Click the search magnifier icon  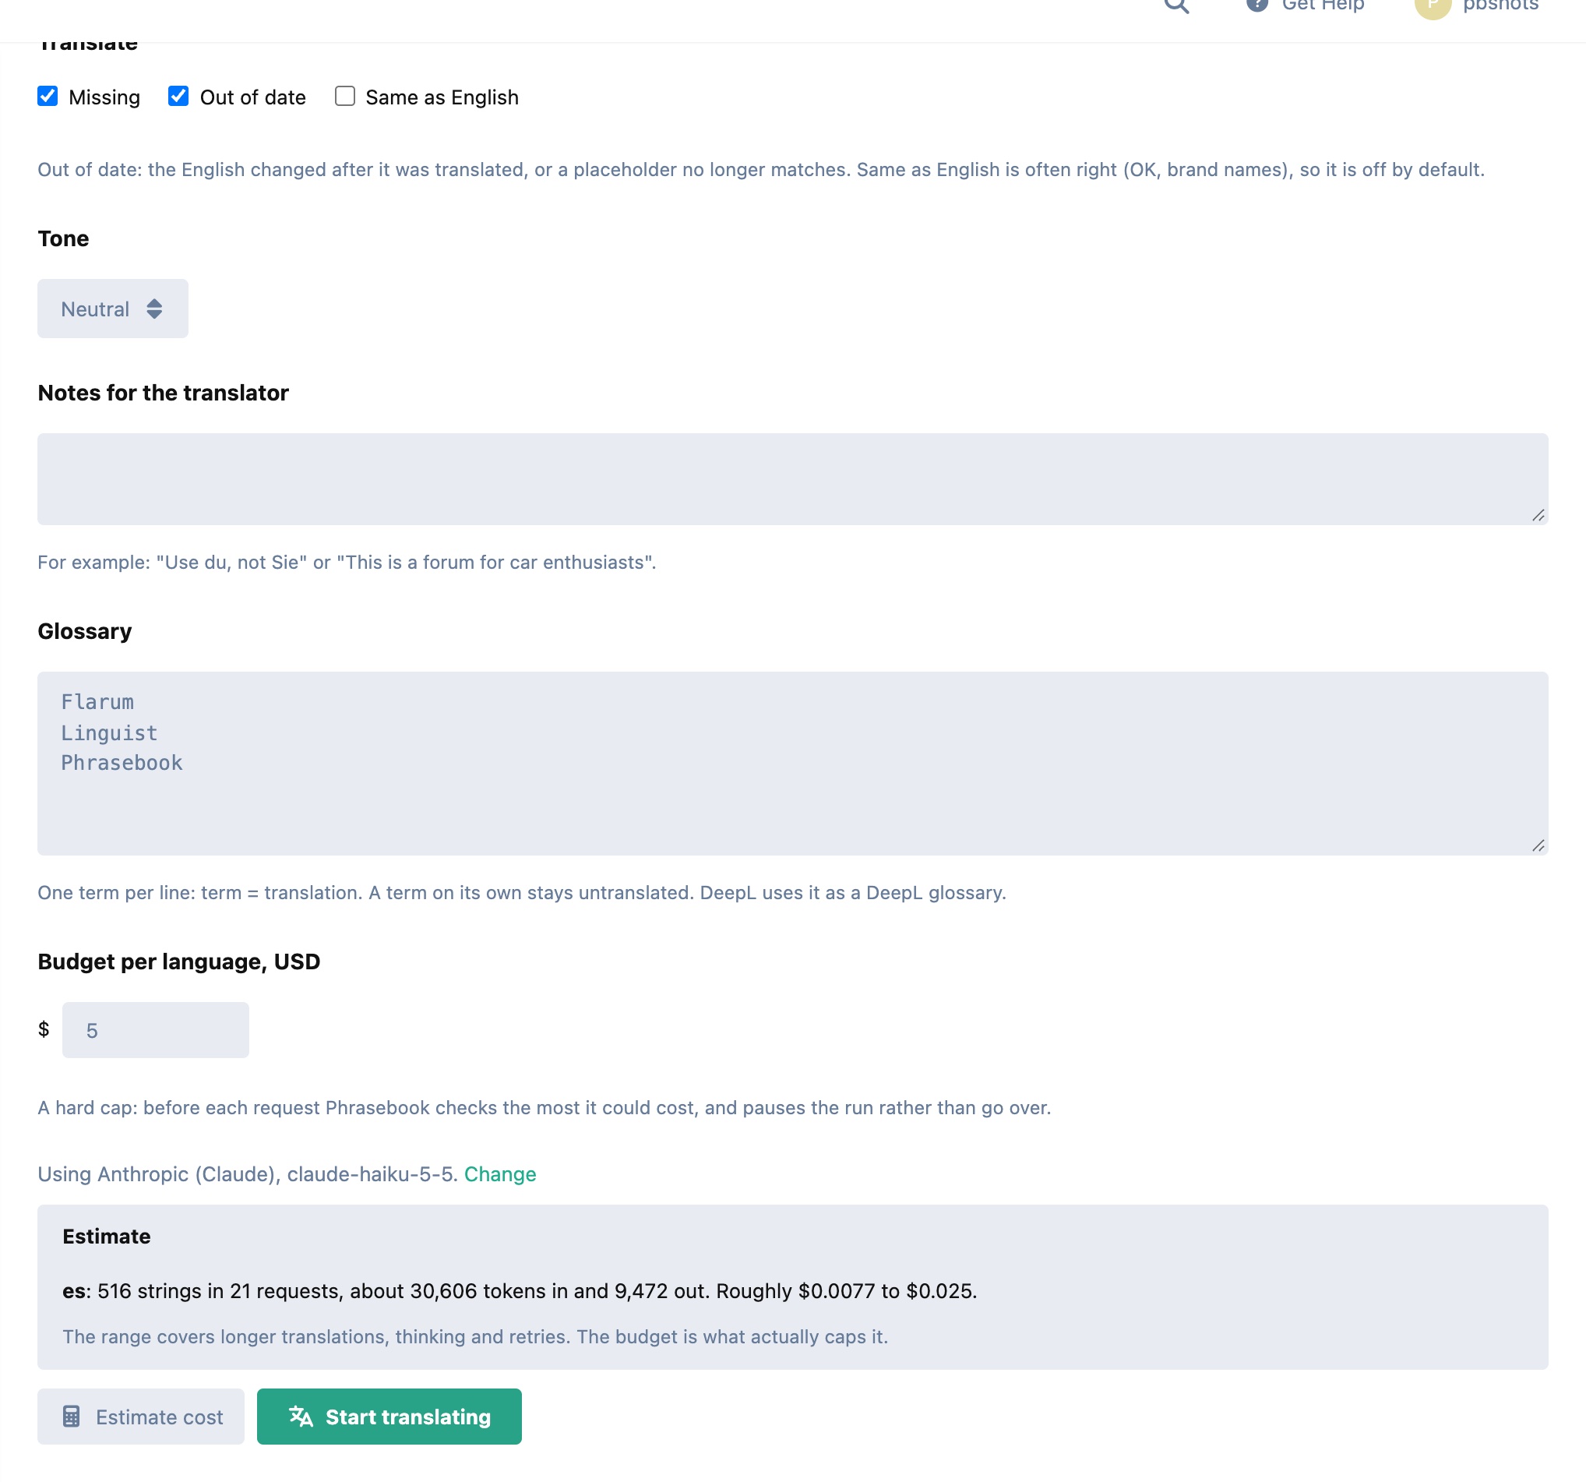click(1176, 5)
